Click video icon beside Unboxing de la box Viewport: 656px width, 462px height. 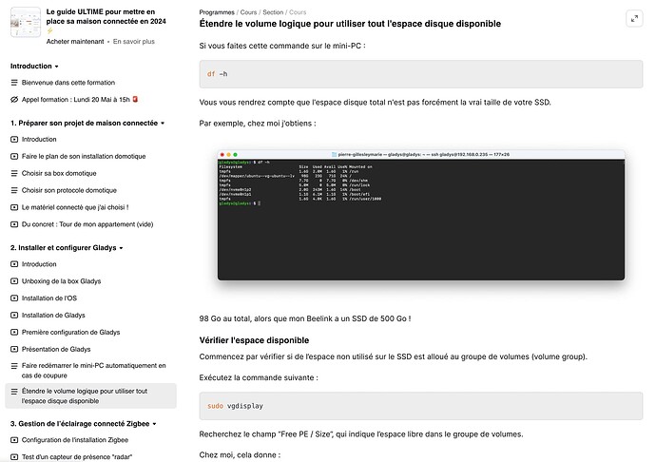pyautogui.click(x=14, y=281)
